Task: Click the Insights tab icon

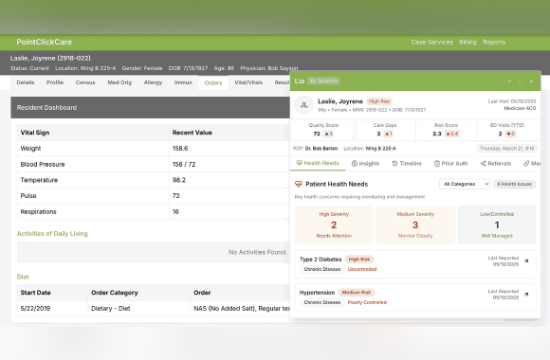Action: pos(355,164)
